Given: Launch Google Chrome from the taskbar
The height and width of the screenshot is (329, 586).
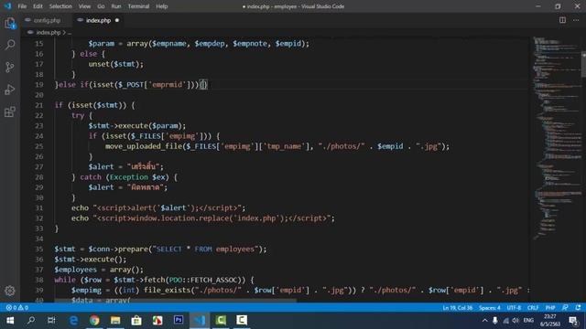Looking at the screenshot, I should [94, 321].
